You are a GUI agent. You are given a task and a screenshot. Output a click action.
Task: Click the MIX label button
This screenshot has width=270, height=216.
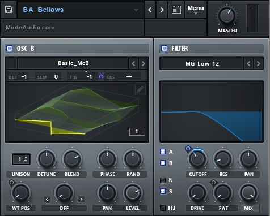point(248,208)
